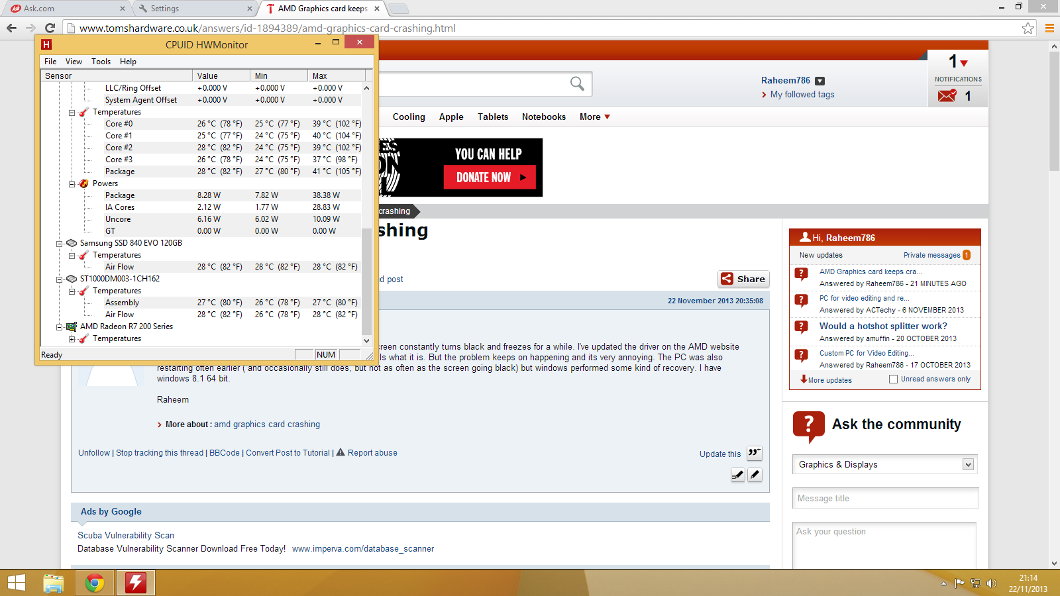The height and width of the screenshot is (596, 1060).
Task: Bookmark page with star icon
Action: click(1028, 28)
